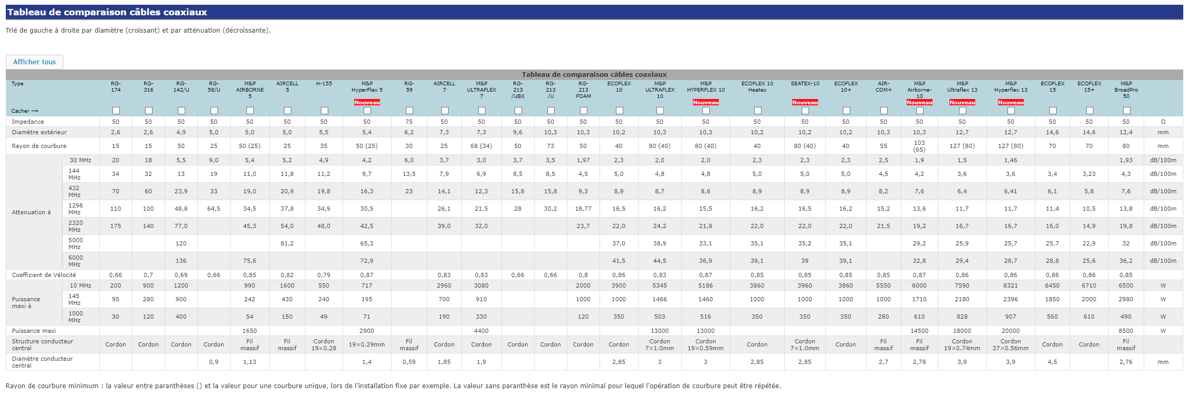Select the Rayon de courbure row label

tap(39, 146)
